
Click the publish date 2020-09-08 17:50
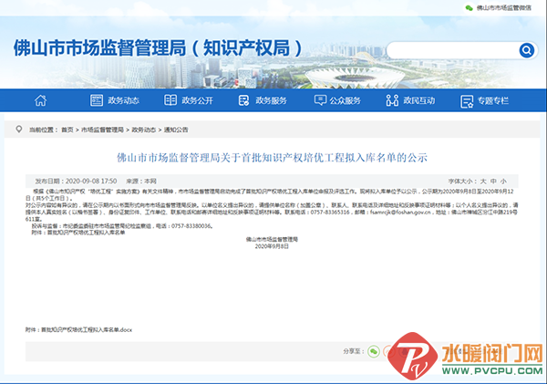tap(91, 182)
